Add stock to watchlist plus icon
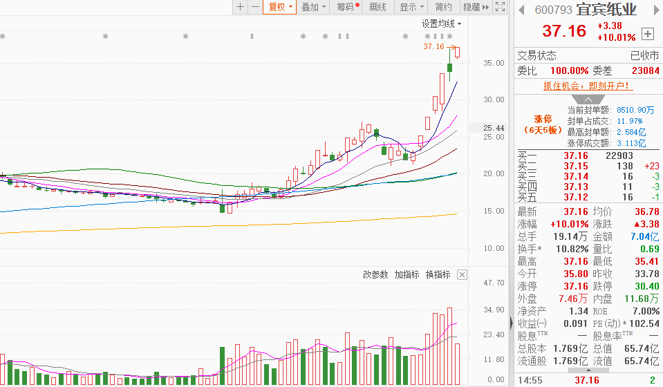The image size is (663, 387). (647, 34)
